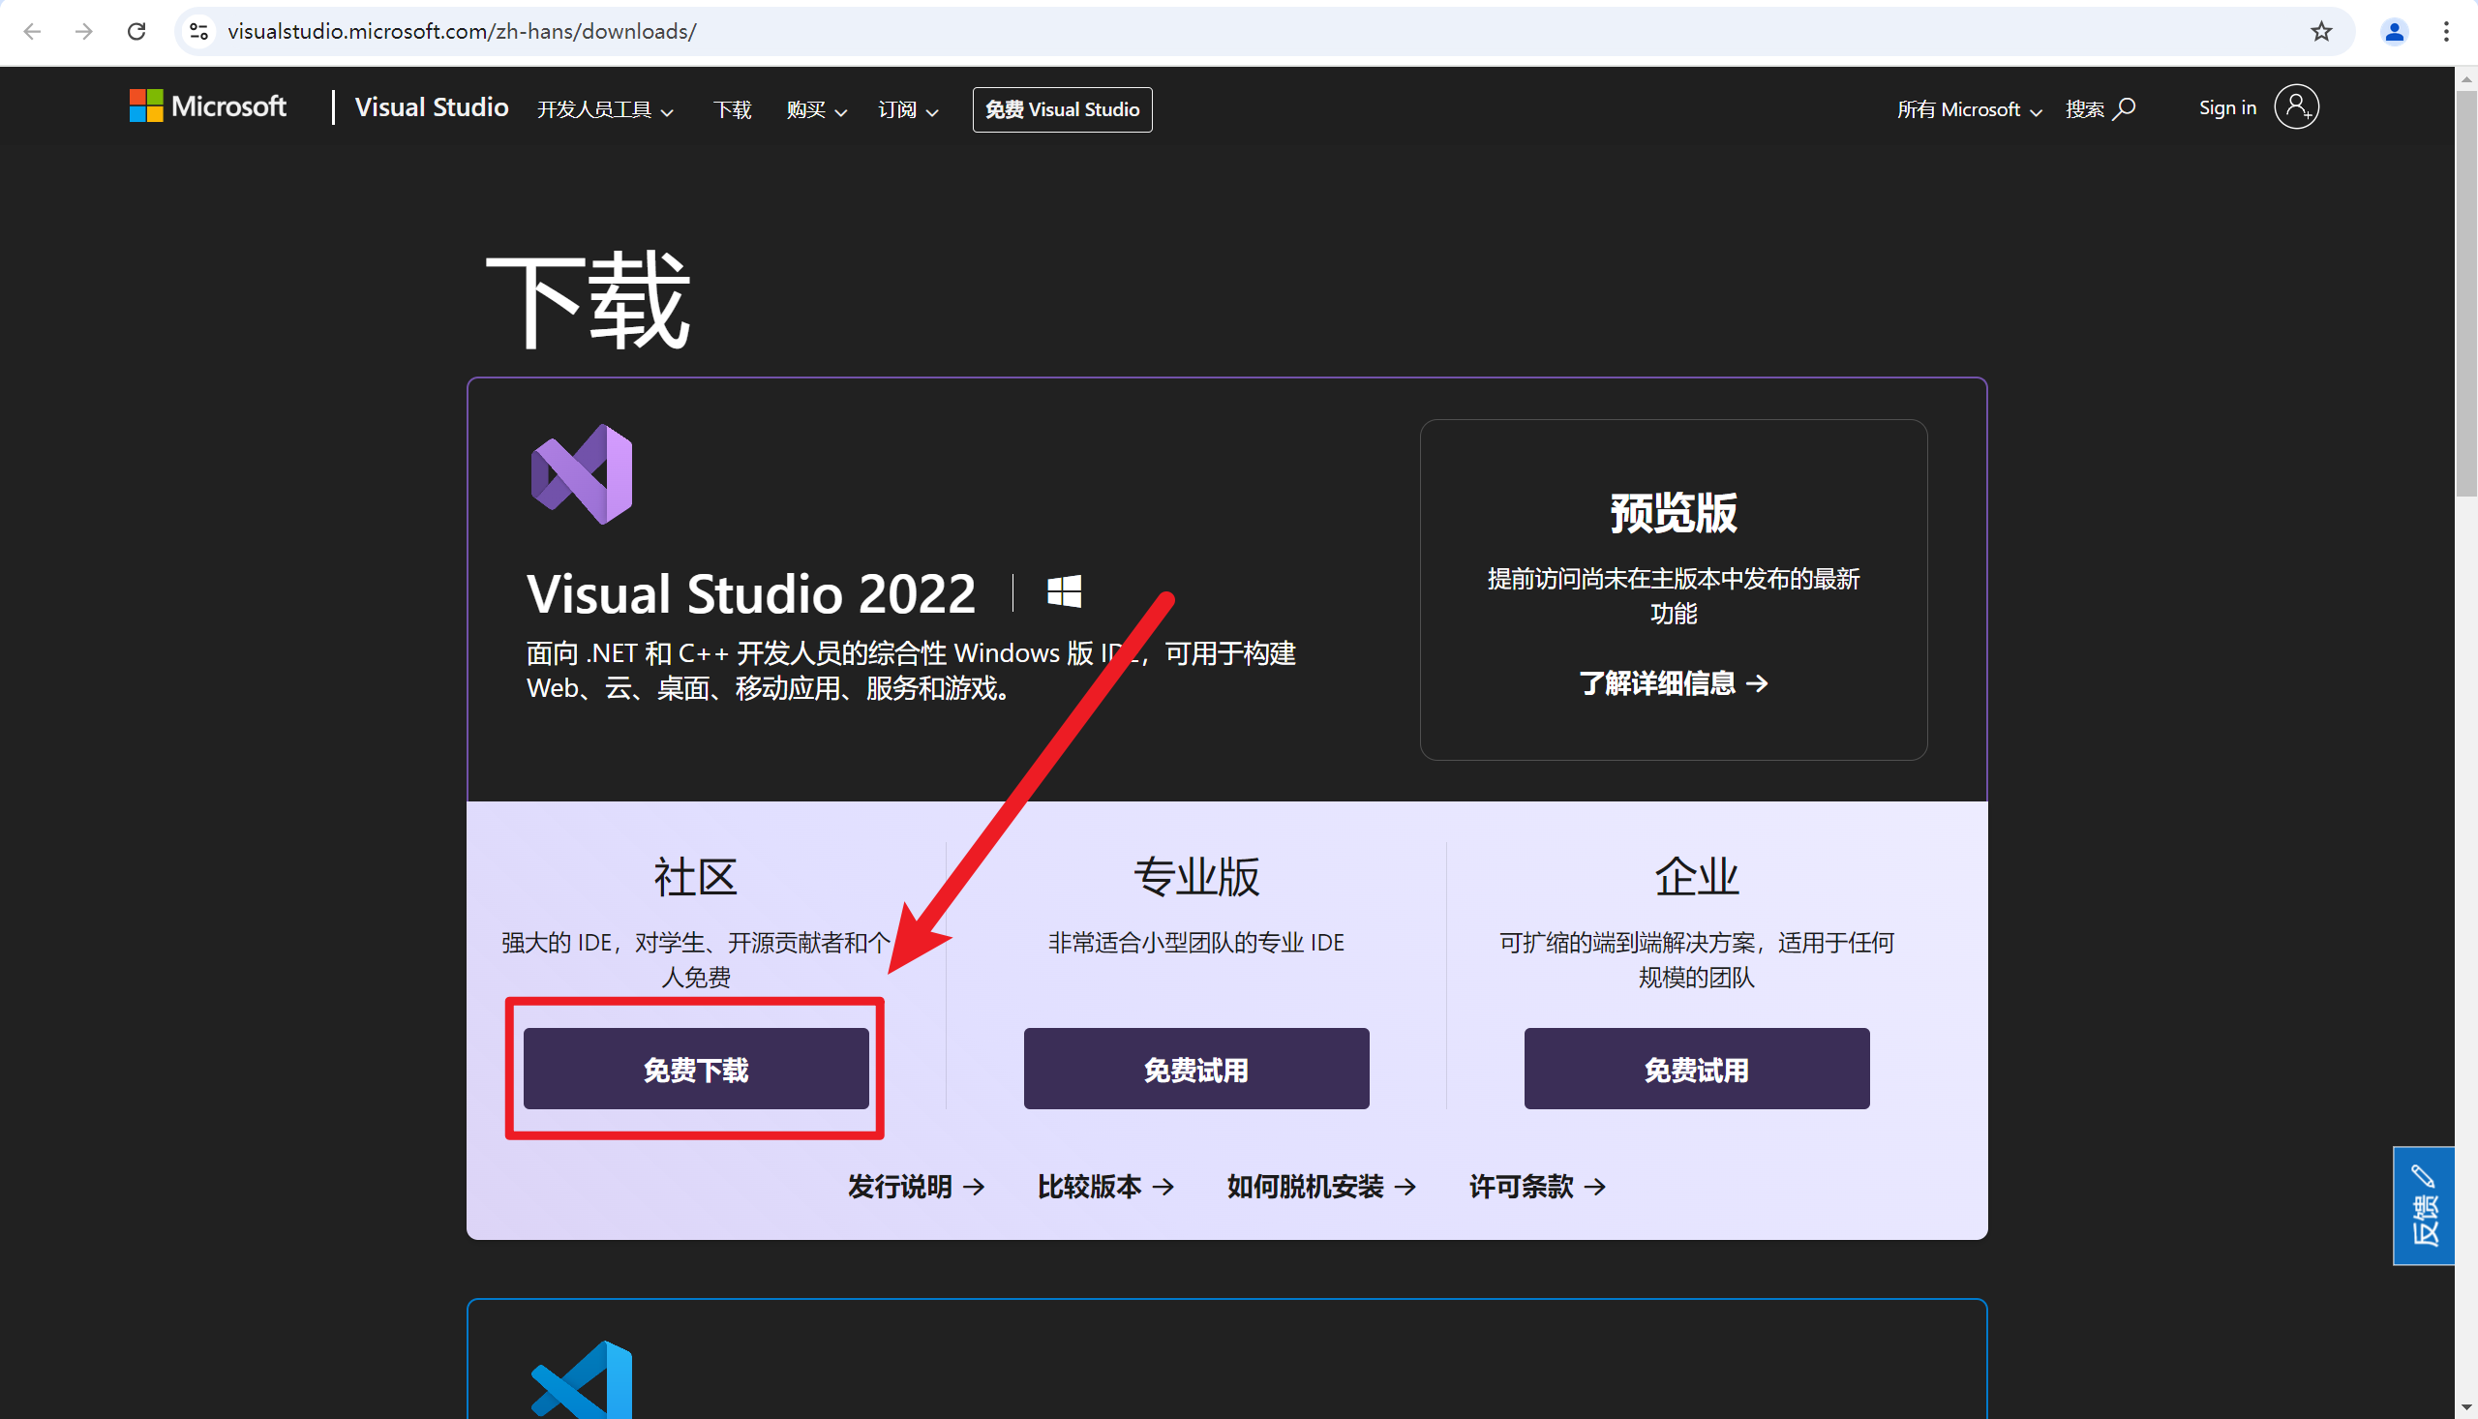Bookmark this page with star icon
This screenshot has width=2478, height=1419.
[2321, 31]
